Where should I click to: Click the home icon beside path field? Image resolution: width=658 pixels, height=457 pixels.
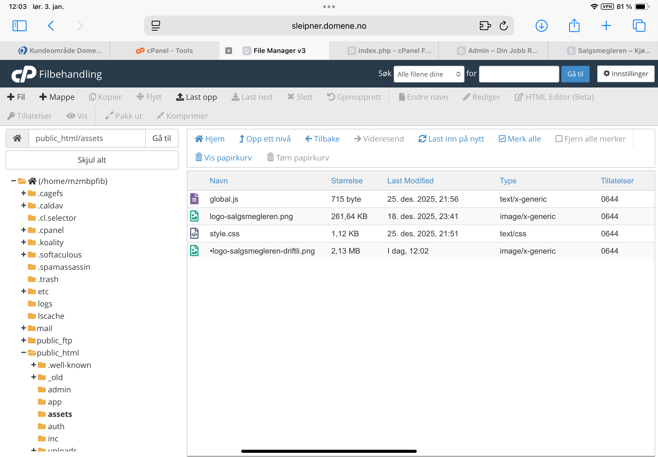pos(17,138)
